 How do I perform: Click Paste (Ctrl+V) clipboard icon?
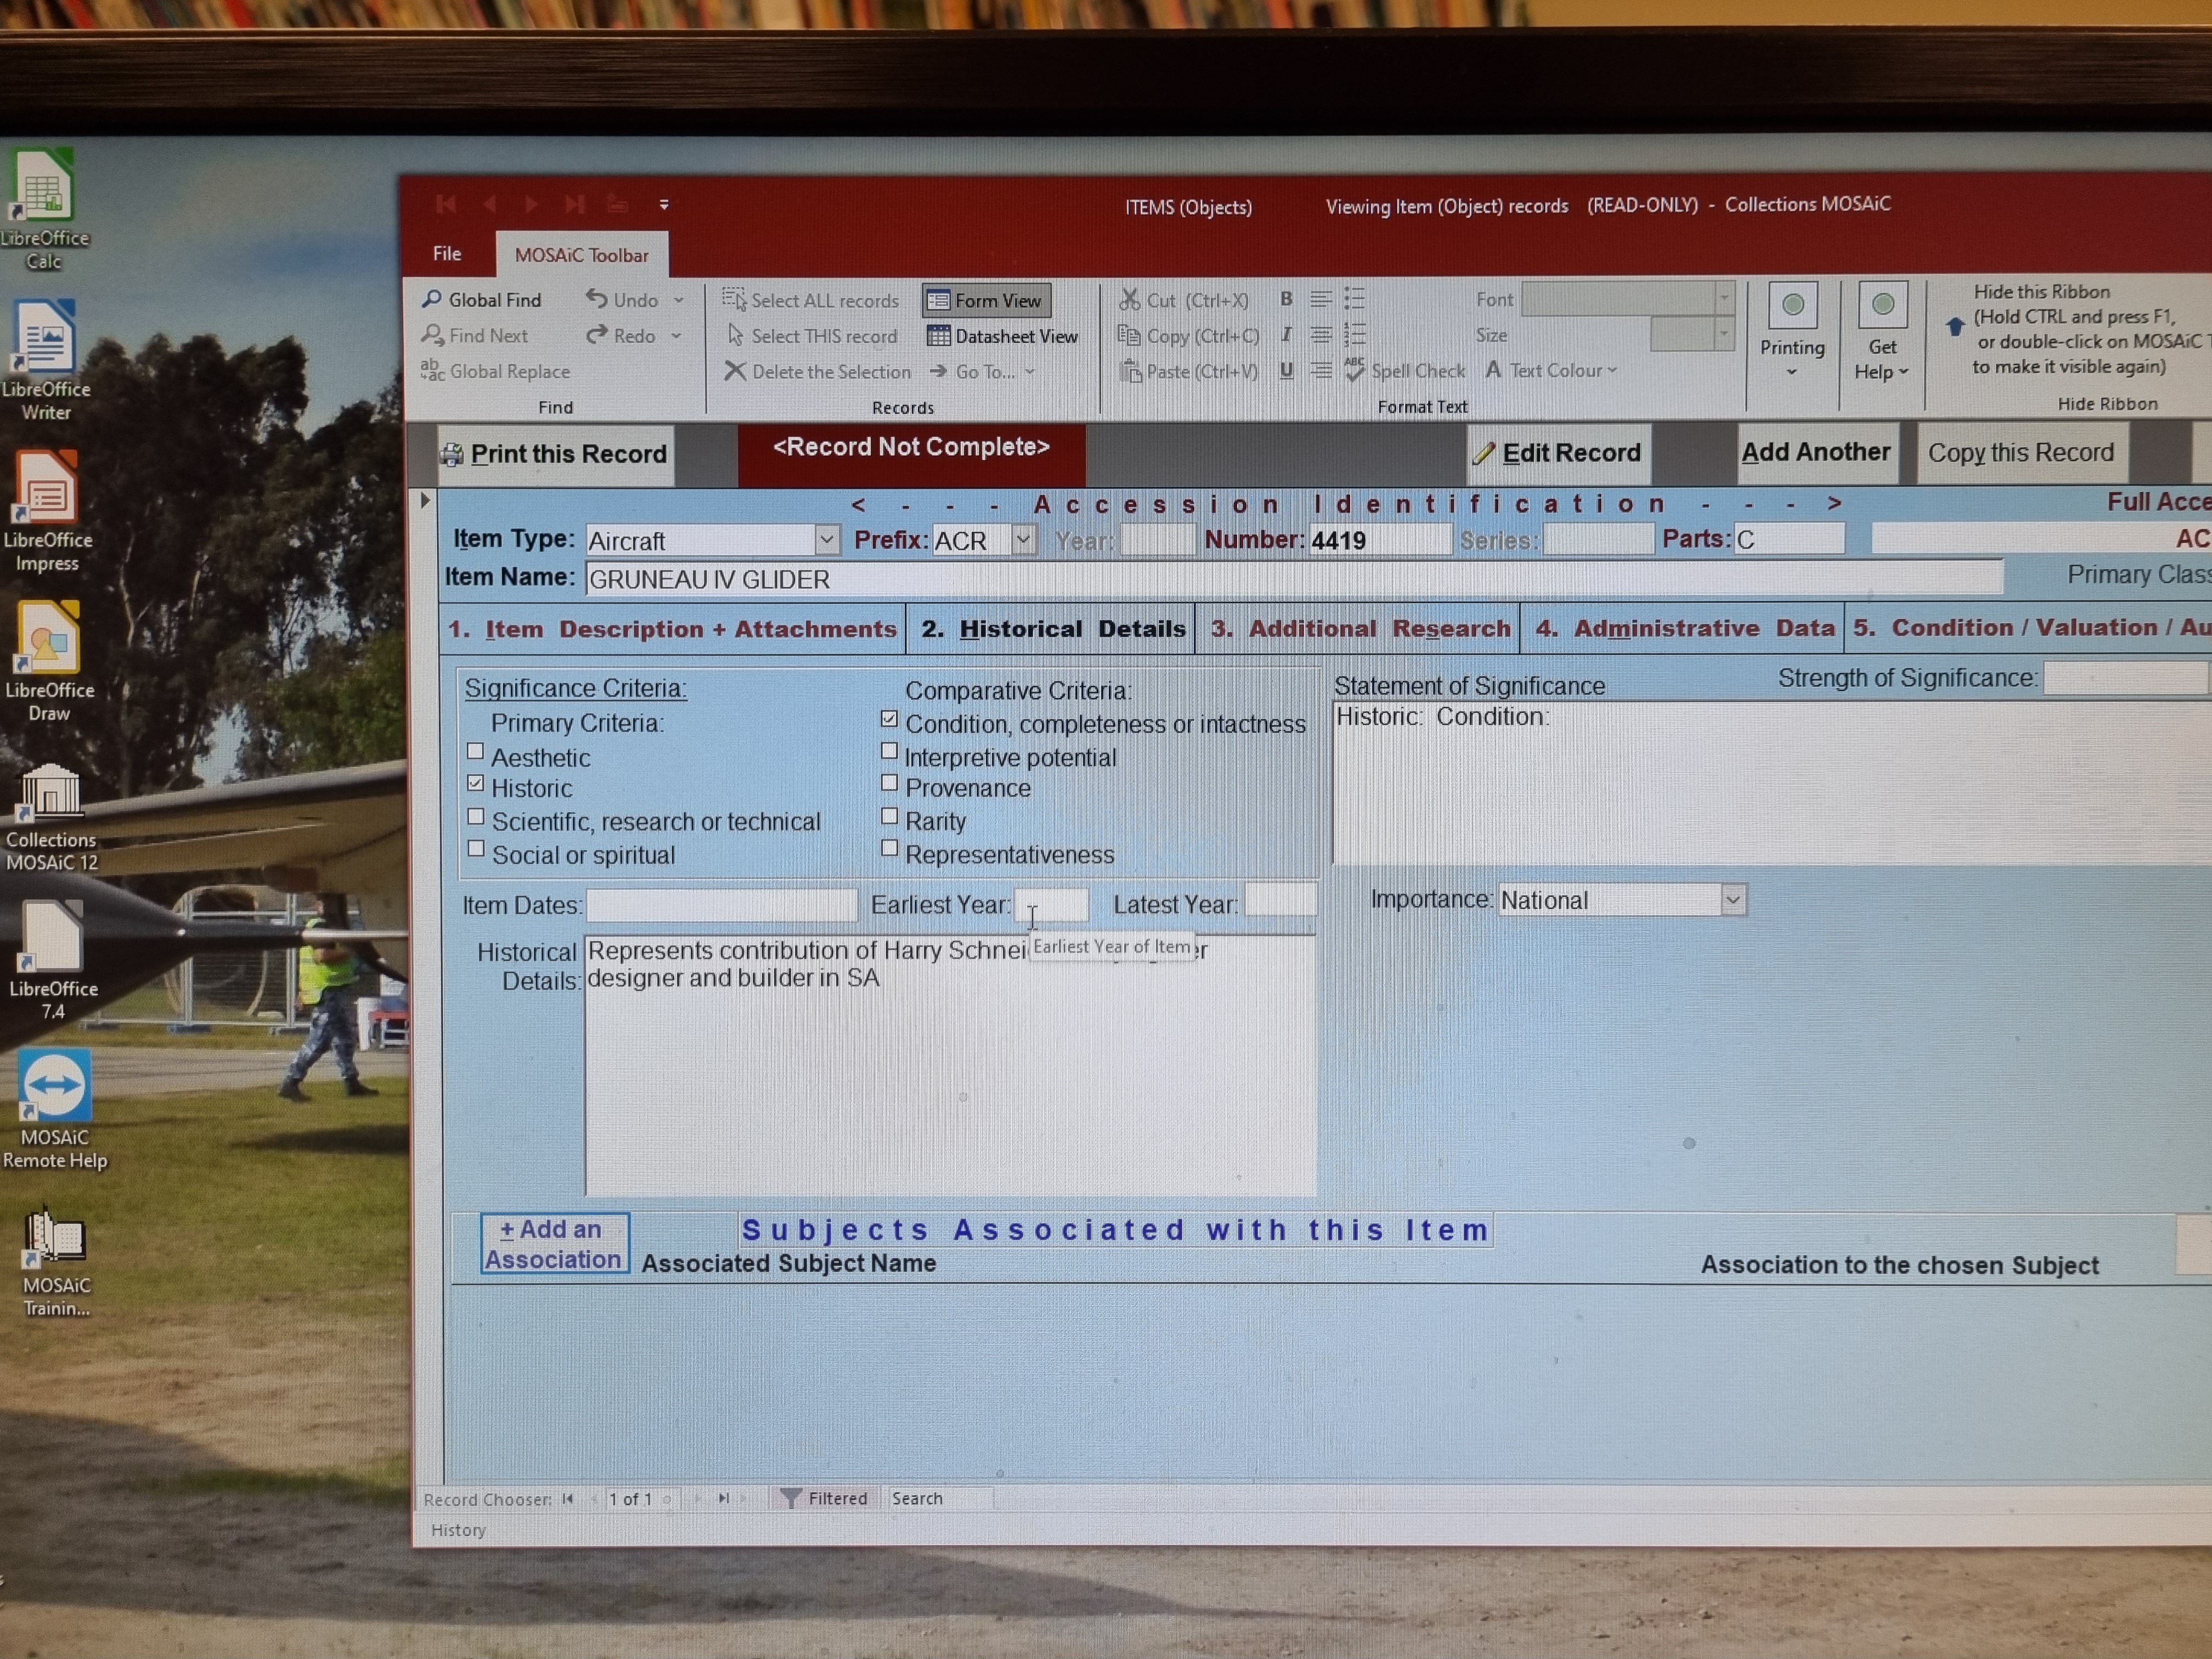[1130, 371]
